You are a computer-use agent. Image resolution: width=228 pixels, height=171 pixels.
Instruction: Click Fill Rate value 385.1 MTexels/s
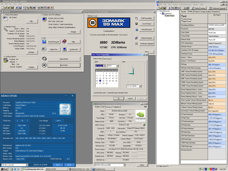tap(217, 65)
